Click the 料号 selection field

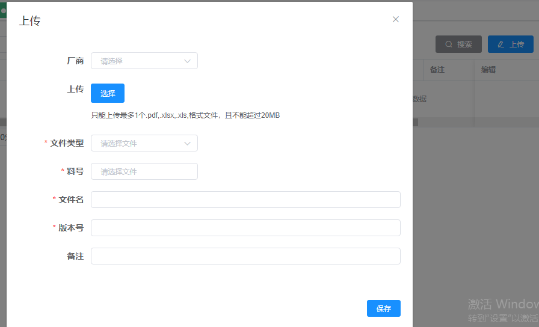(144, 171)
